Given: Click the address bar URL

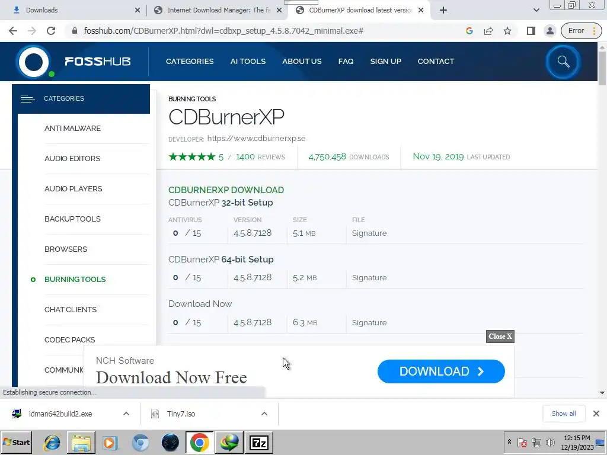Looking at the screenshot, I should (x=223, y=31).
